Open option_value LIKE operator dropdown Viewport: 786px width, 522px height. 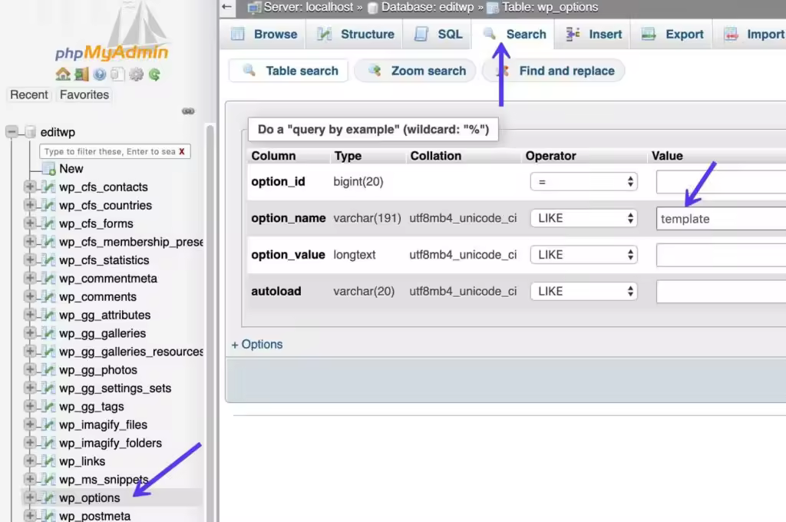coord(583,255)
